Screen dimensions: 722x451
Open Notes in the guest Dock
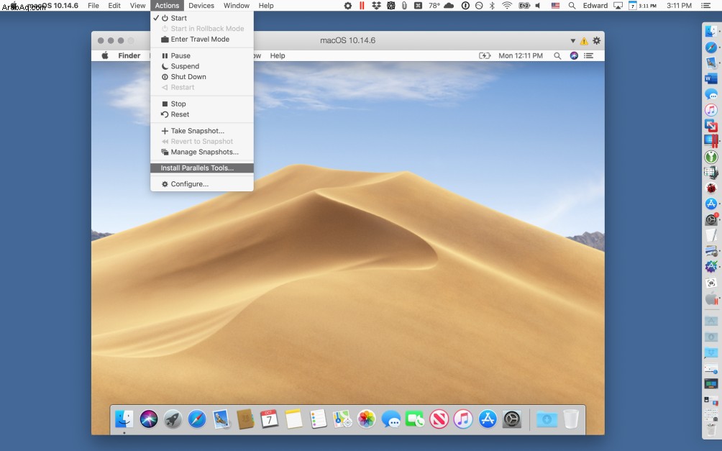pos(294,419)
